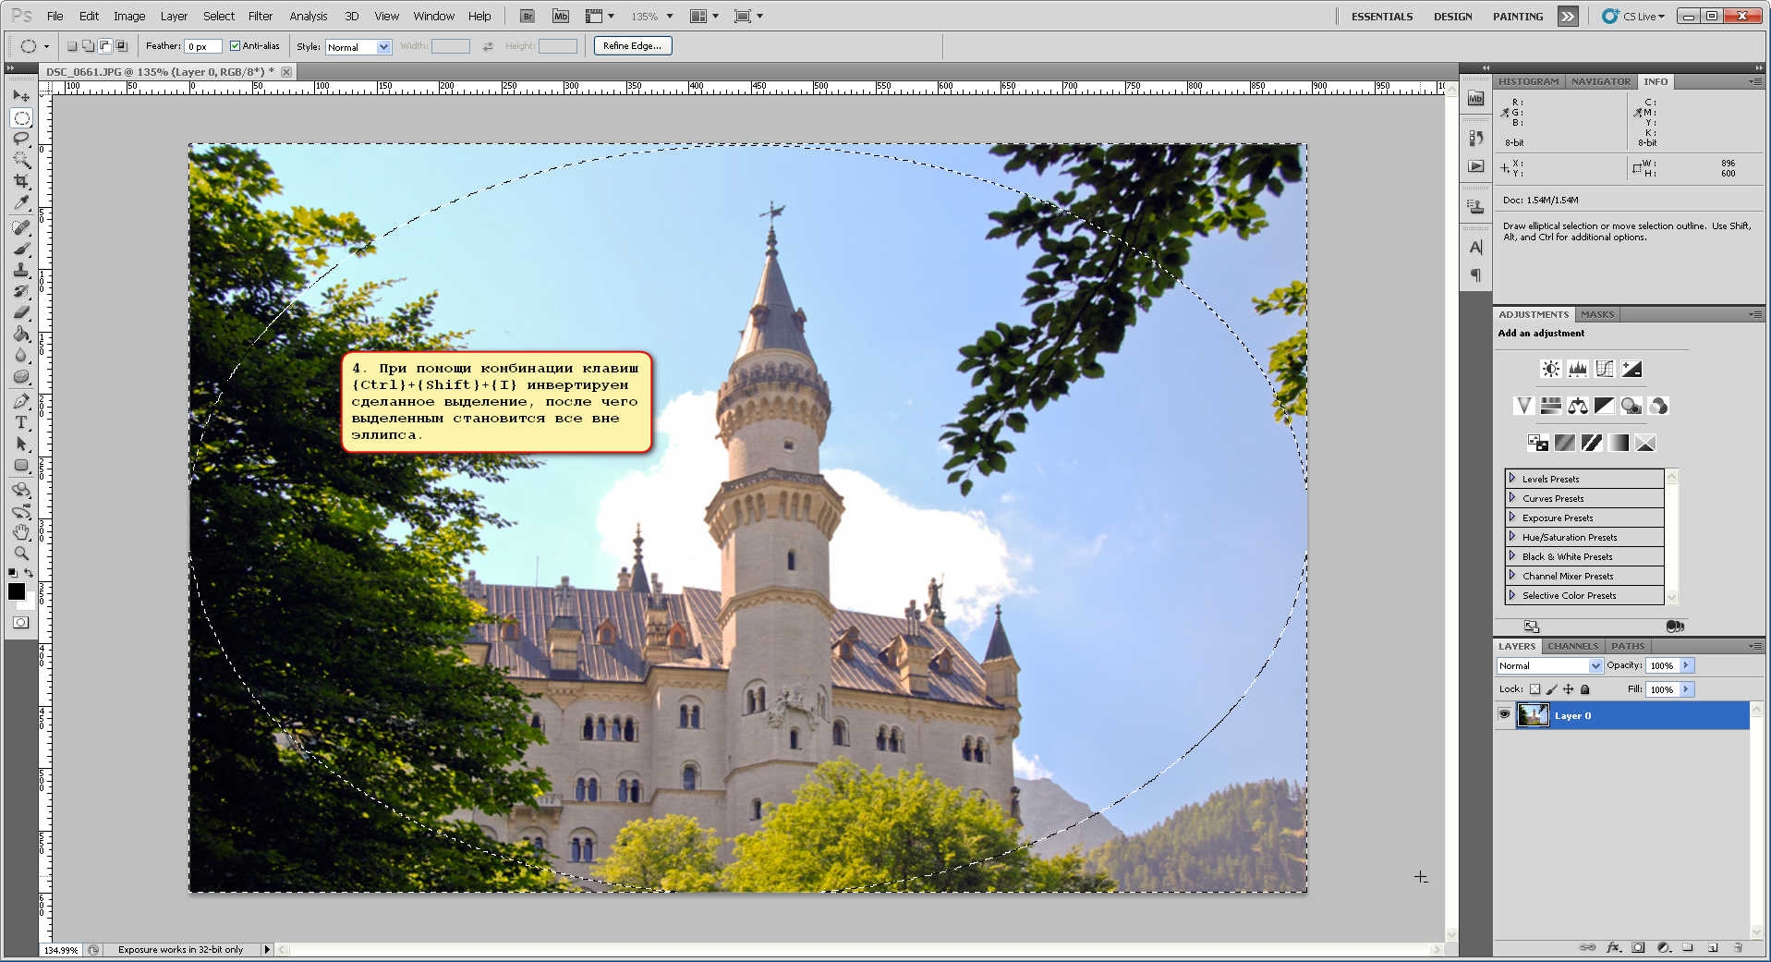Activate the Zoom tool
1771x962 pixels.
(21, 554)
